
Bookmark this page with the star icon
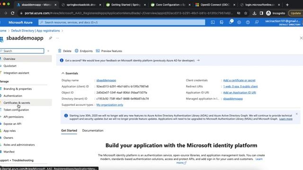point(246,13)
